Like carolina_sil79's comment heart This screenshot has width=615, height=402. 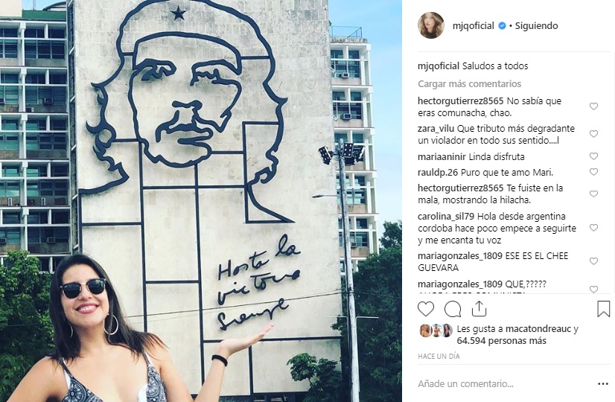pos(594,228)
